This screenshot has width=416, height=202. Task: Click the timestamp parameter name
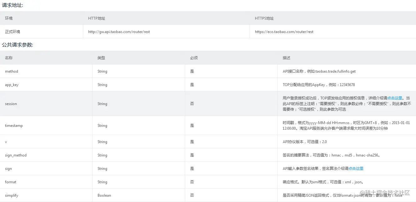[14, 126]
